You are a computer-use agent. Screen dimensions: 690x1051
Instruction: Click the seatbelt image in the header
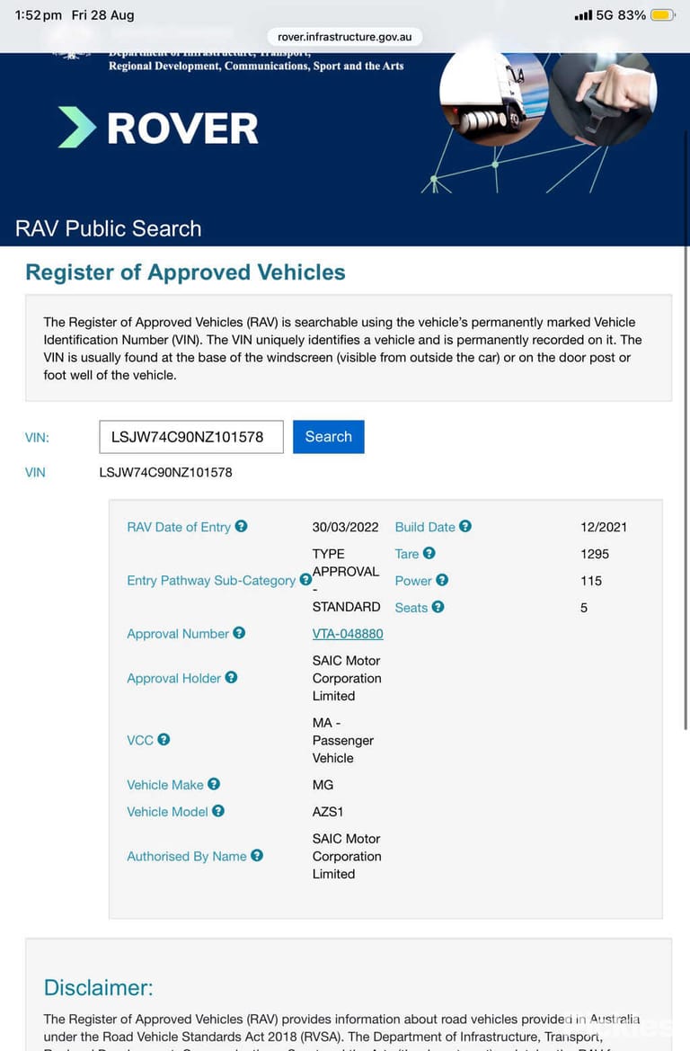pos(604,98)
